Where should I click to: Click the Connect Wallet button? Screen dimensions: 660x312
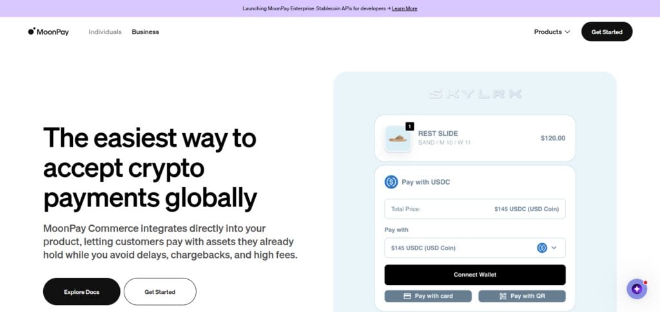[x=475, y=275]
